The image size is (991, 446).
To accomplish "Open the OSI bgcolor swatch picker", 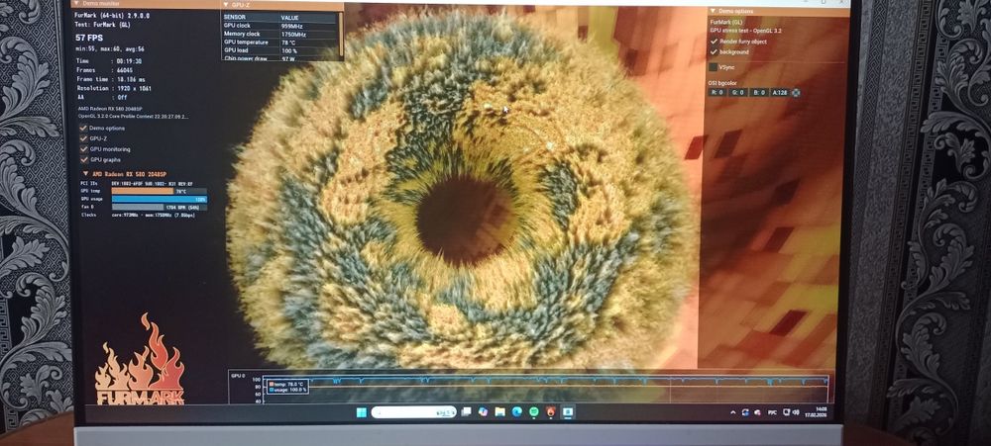I will pos(796,92).
